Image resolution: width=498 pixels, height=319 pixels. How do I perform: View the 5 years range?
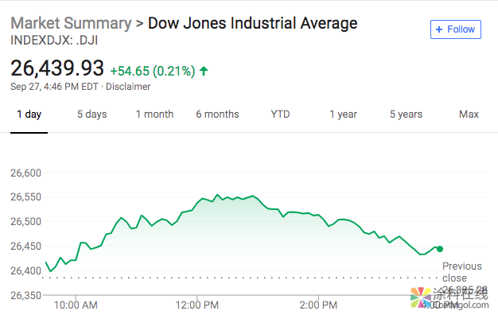click(406, 115)
